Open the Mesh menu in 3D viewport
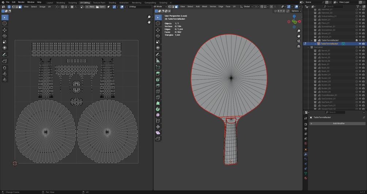Image resolution: width=367 pixels, height=194 pixels. [204, 7]
